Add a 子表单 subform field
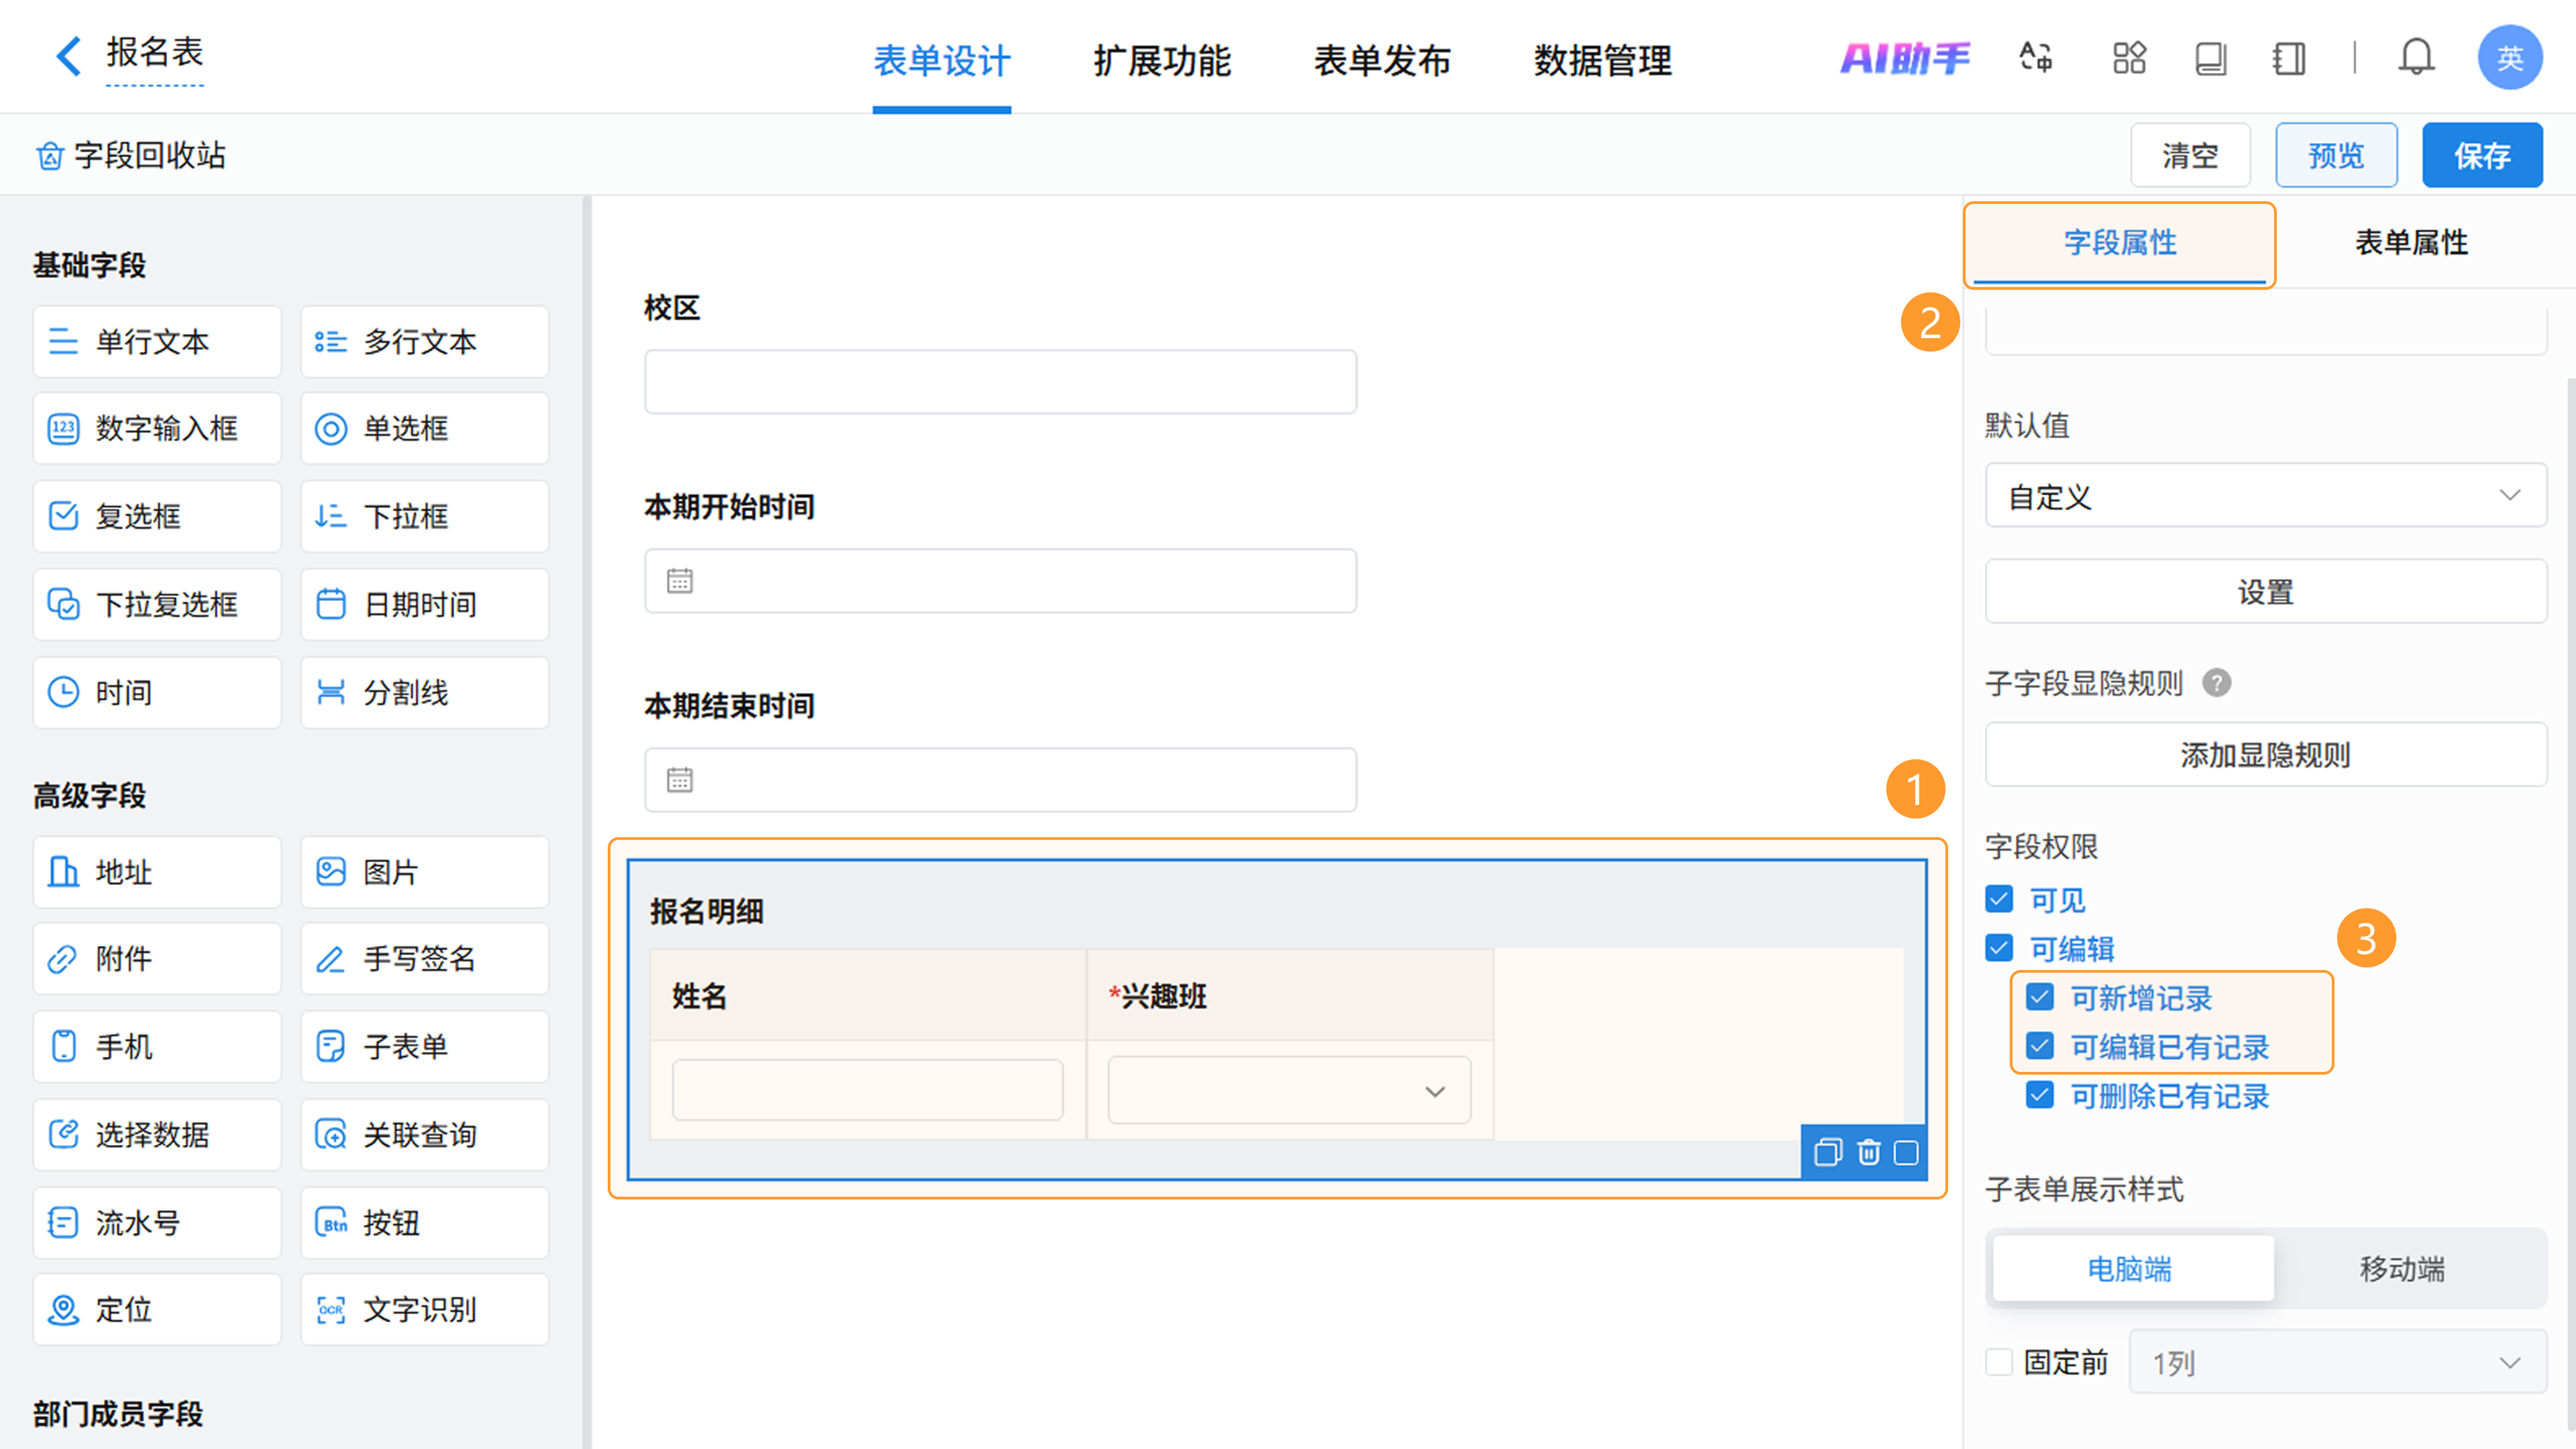Image resolution: width=2576 pixels, height=1449 pixels. pos(425,1047)
